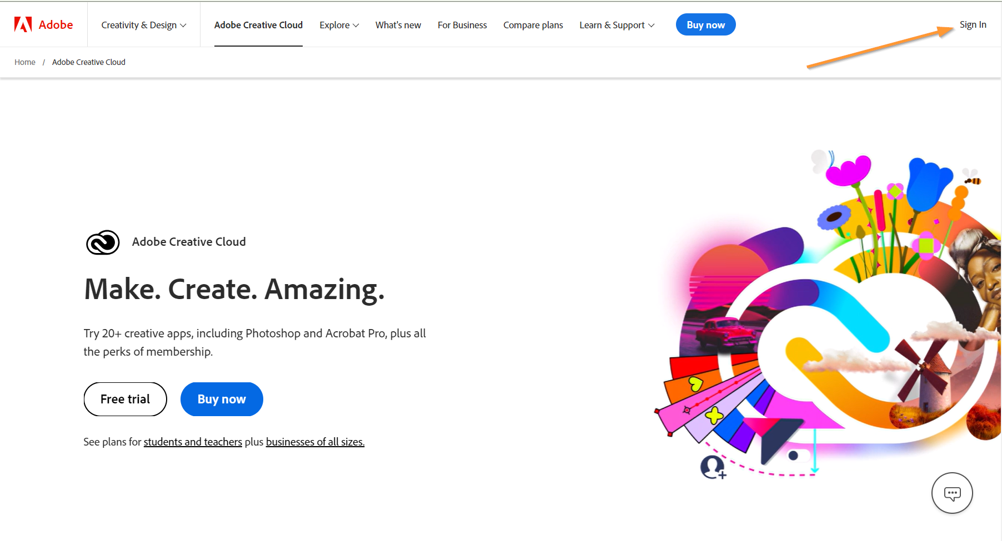
Task: Click the Creative Cloud logo icon
Action: click(x=103, y=242)
